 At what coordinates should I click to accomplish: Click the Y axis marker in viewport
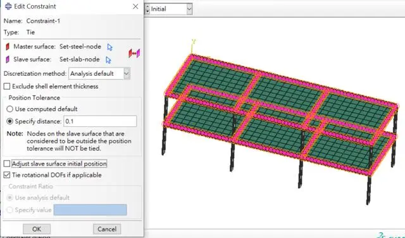point(194,42)
